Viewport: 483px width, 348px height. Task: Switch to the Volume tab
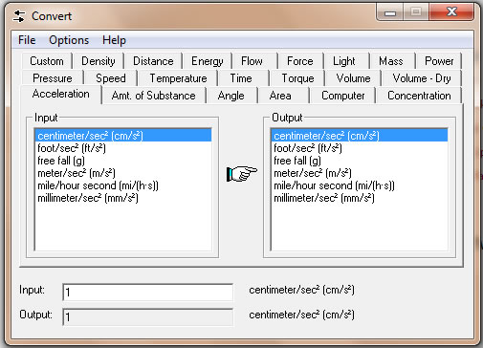(x=353, y=78)
